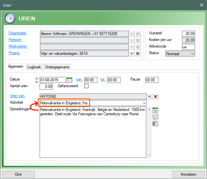Toggle the Gefactureerd checkbox

[86, 86]
